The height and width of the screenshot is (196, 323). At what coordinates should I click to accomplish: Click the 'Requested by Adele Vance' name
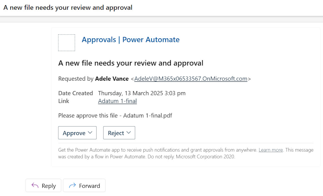[112, 79]
